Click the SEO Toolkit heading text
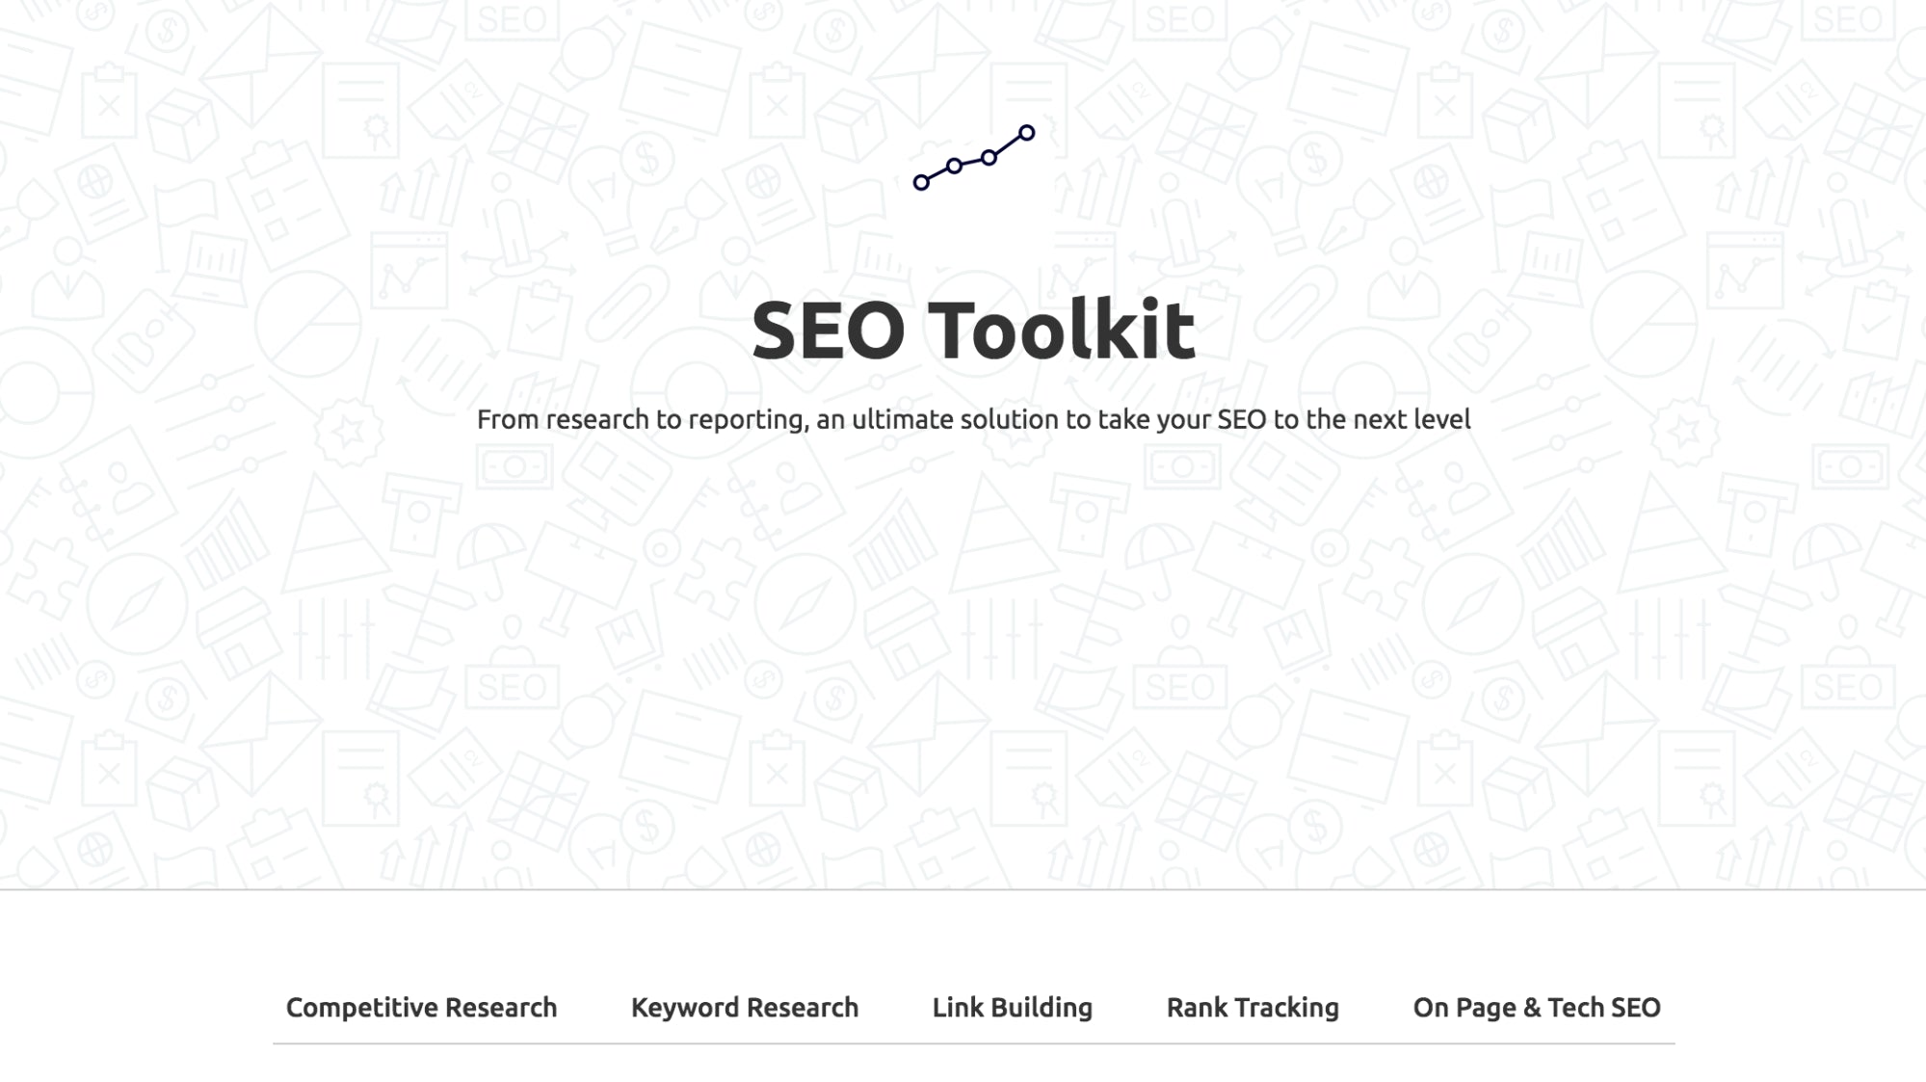Screen dimensions: 1926x1082 972,328
